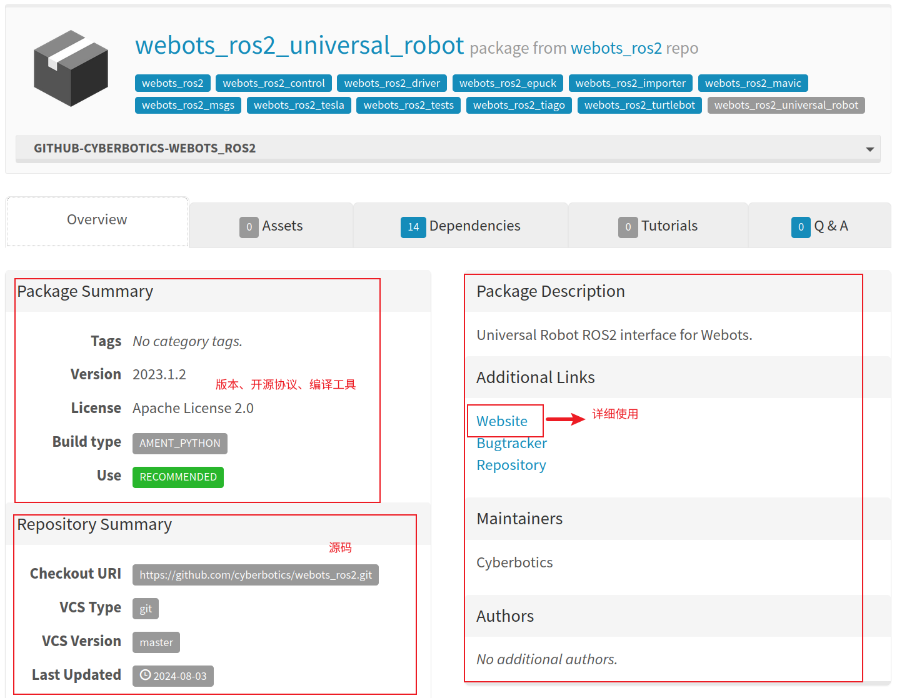Click the 14 dependencies count badge
The image size is (897, 698).
413,227
